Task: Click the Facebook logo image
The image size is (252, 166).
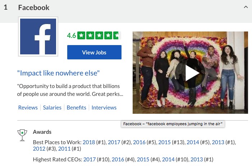Action: click(x=38, y=36)
